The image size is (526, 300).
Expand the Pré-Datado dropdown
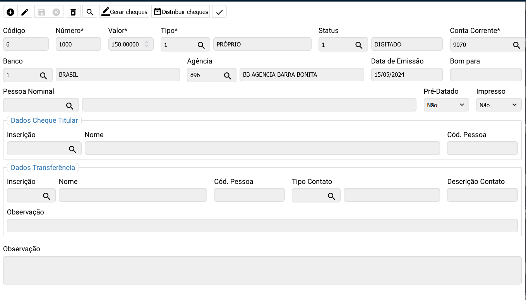[446, 105]
